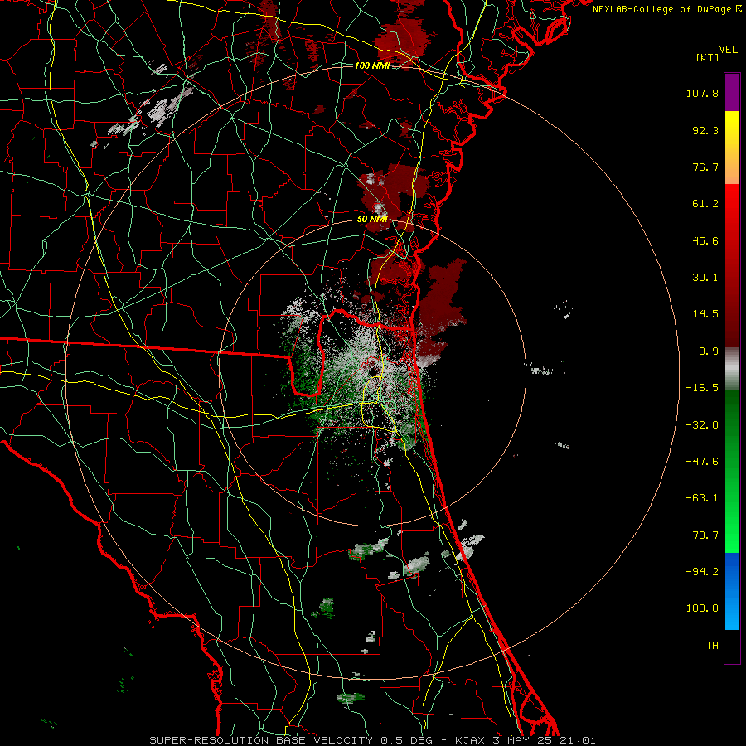The image size is (746, 746).
Task: Click the -16.5 velocity scale value
Action: tap(702, 388)
